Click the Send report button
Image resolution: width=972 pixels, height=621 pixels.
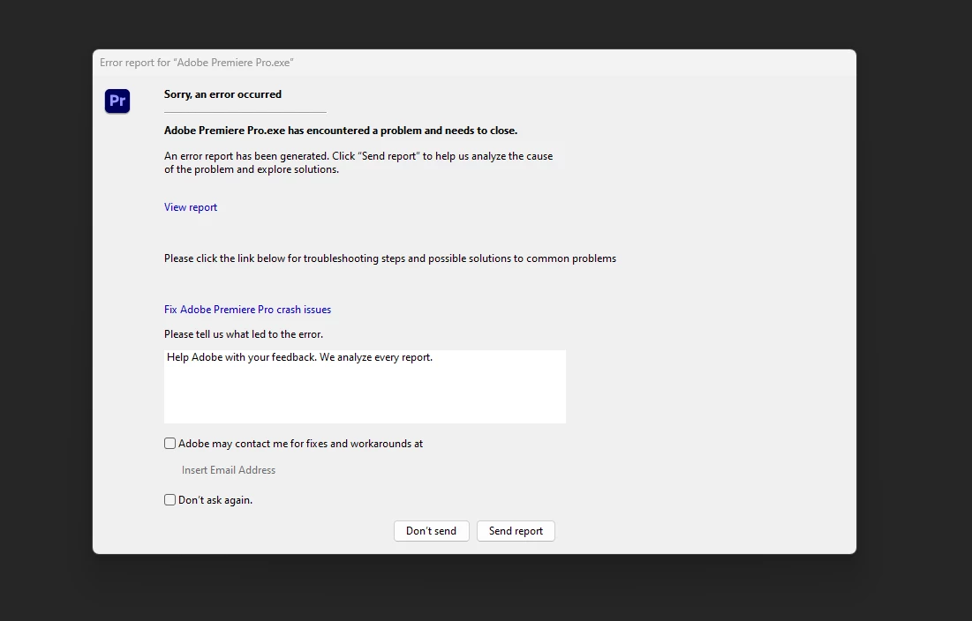[x=516, y=531]
